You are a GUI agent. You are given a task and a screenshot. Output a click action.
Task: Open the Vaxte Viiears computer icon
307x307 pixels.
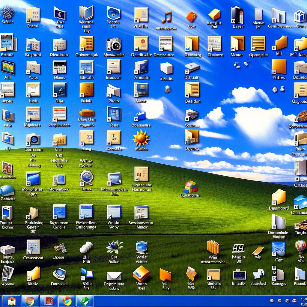tap(142, 247)
